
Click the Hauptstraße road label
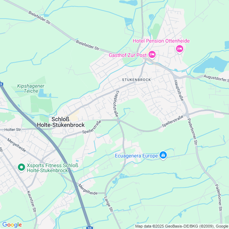[179, 91]
